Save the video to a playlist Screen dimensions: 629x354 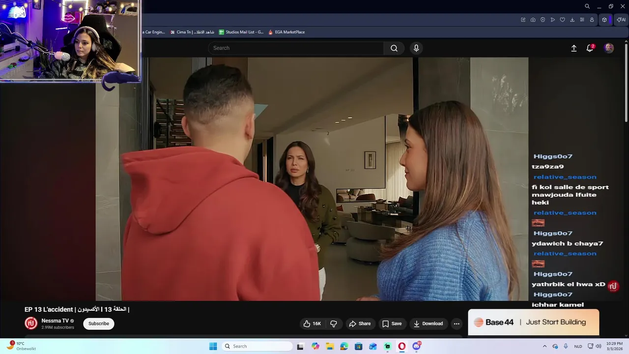pos(392,324)
